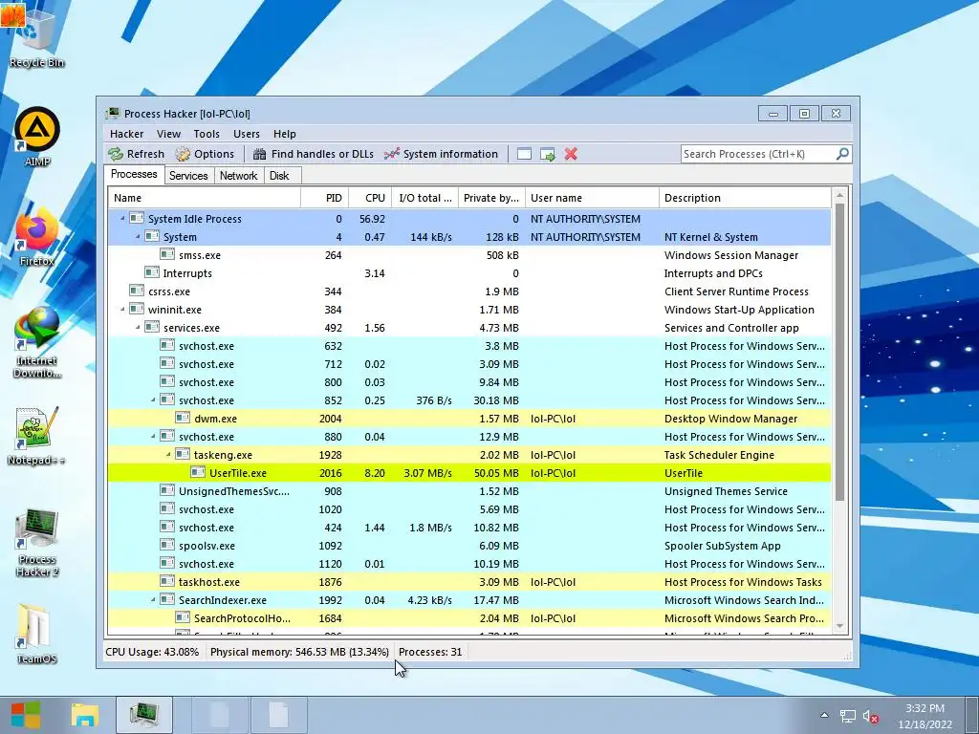Click Process Hacker title bar icon
The image size is (979, 734).
pos(113,113)
